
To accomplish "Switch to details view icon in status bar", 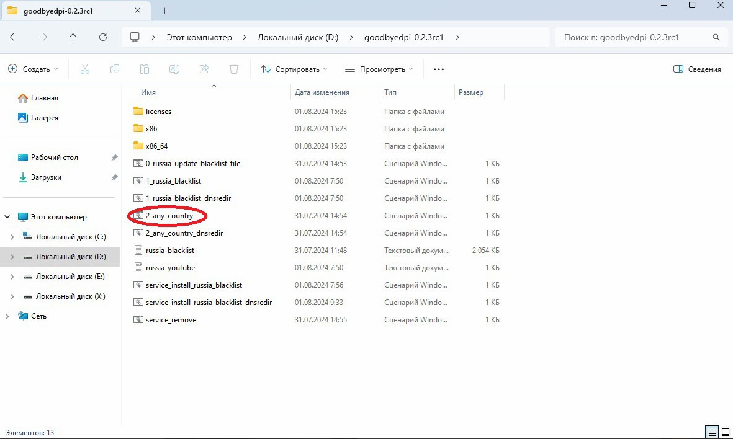I will [x=711, y=432].
